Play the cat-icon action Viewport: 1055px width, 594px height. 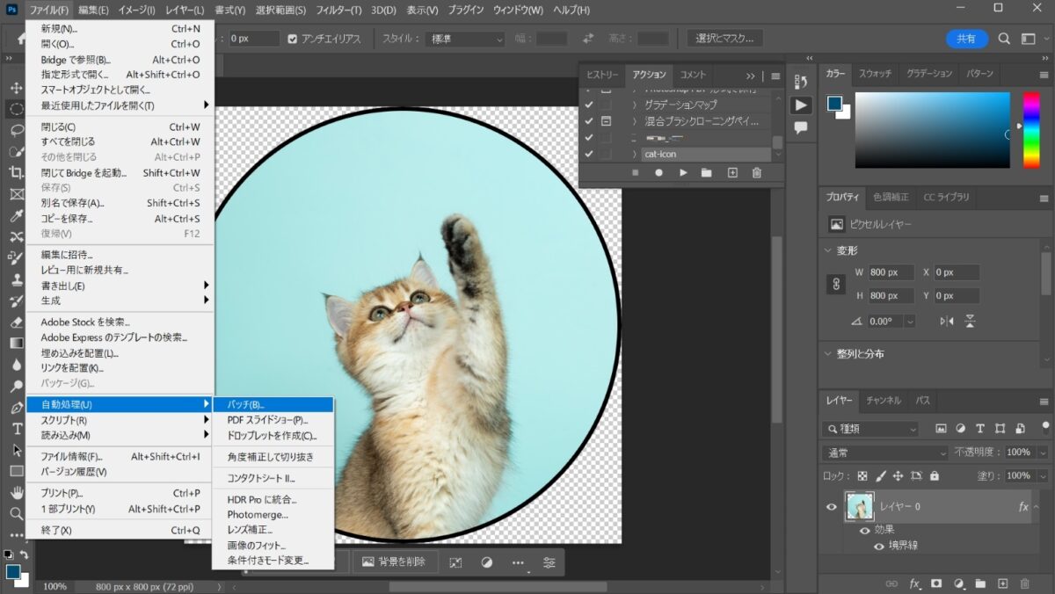(x=684, y=173)
